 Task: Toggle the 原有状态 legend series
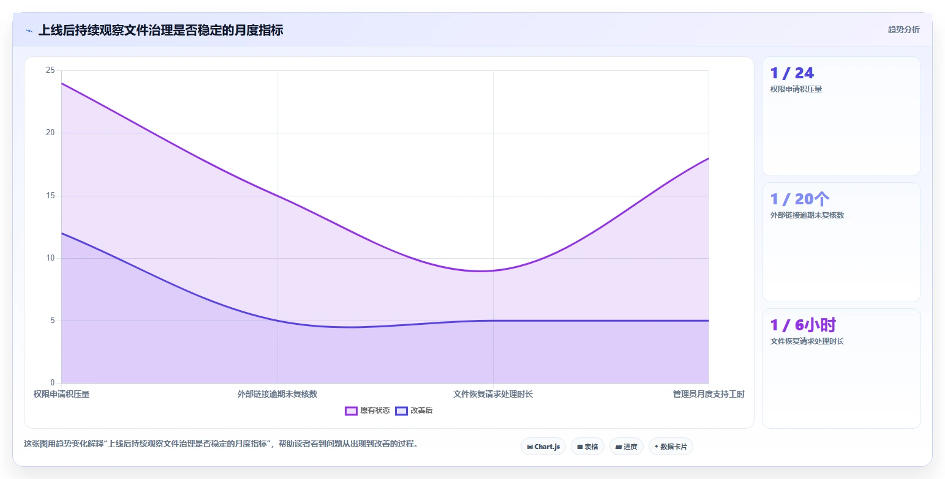367,410
